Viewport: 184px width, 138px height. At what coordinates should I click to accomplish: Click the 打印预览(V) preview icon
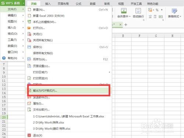(x=29, y=78)
